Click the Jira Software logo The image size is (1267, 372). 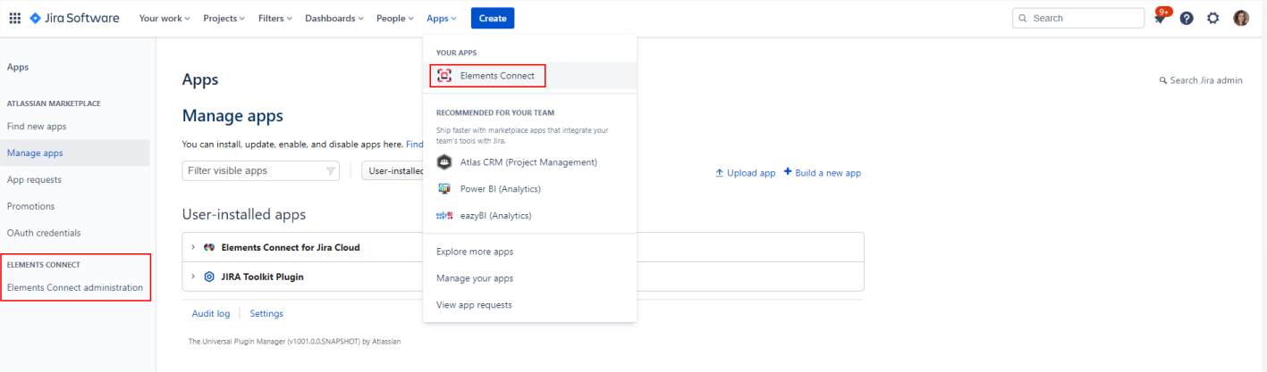tap(74, 18)
